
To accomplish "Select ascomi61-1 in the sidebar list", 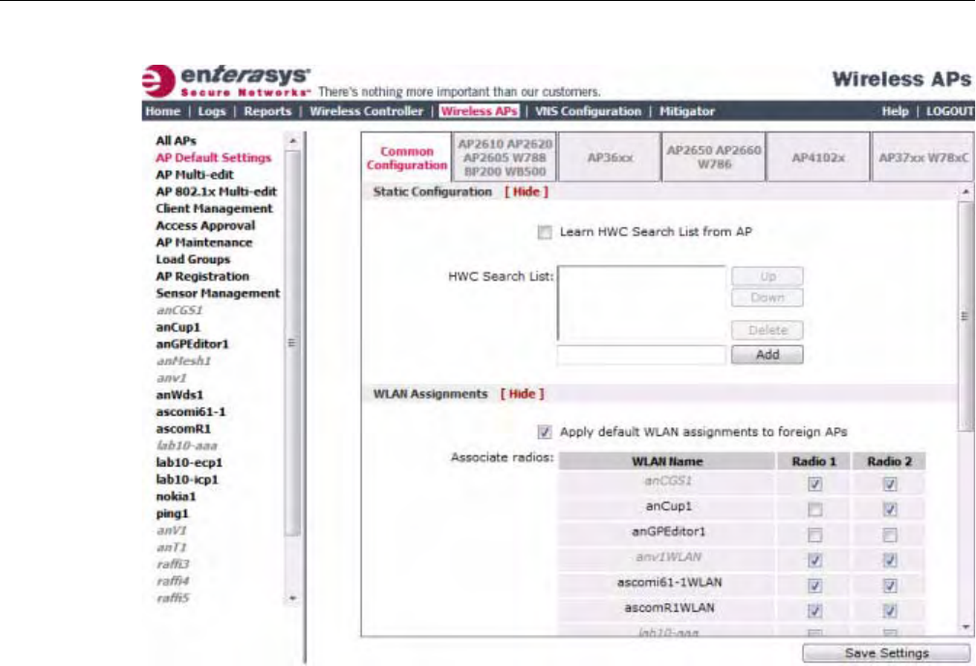I will (192, 412).
